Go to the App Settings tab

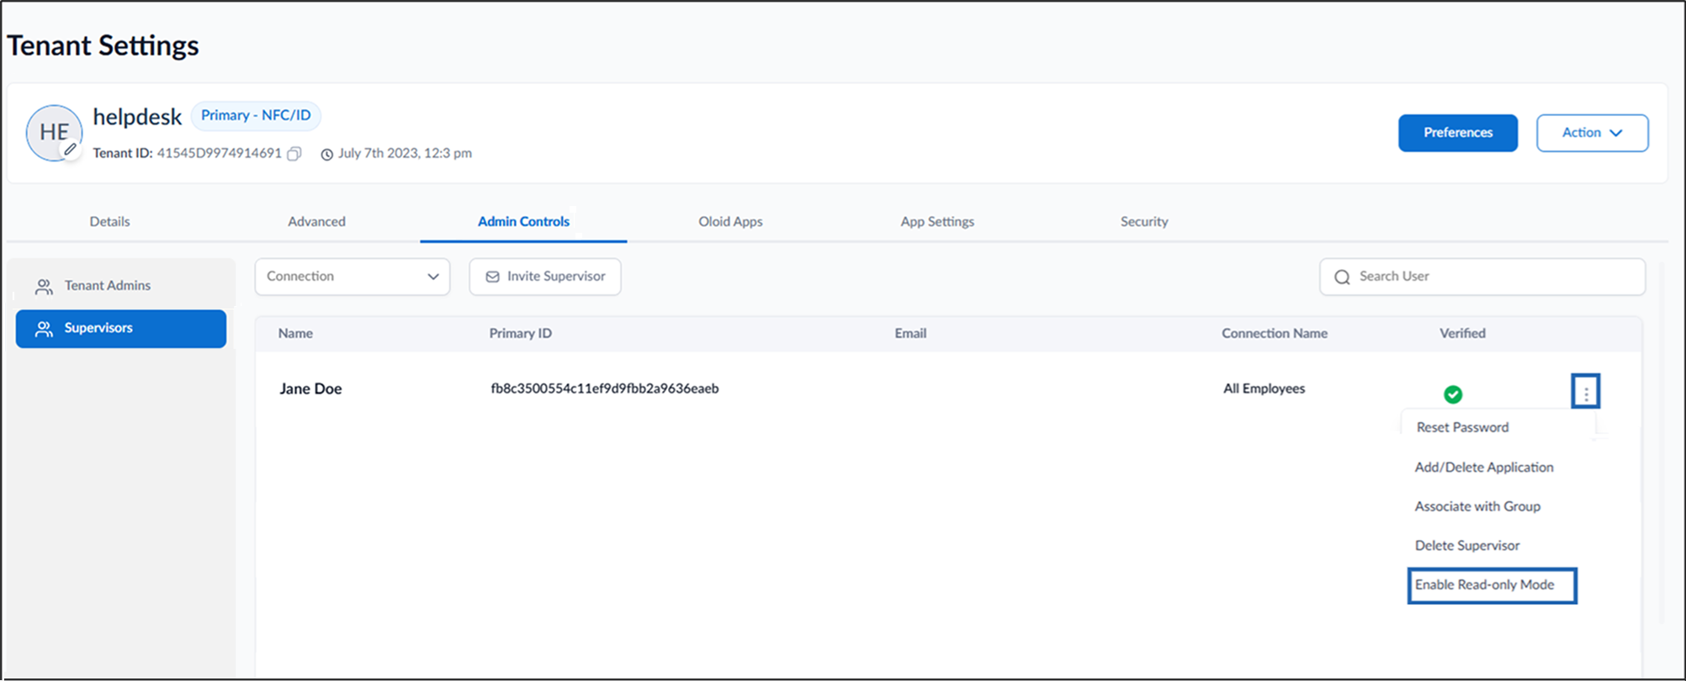click(x=937, y=222)
